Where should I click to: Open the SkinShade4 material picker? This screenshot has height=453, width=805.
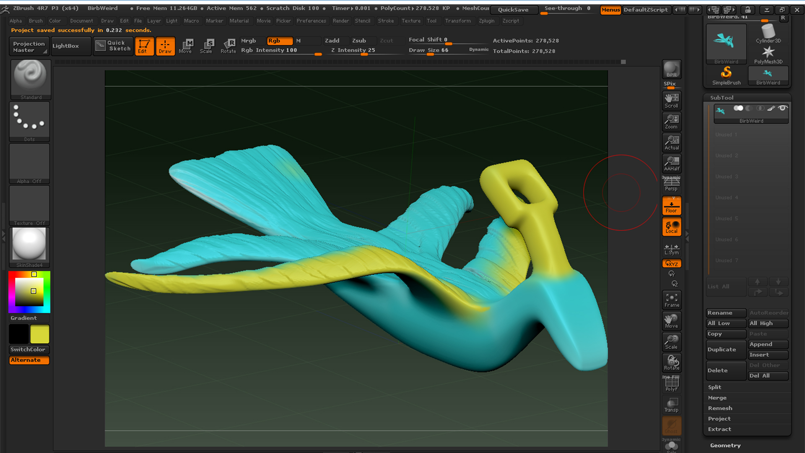(29, 247)
